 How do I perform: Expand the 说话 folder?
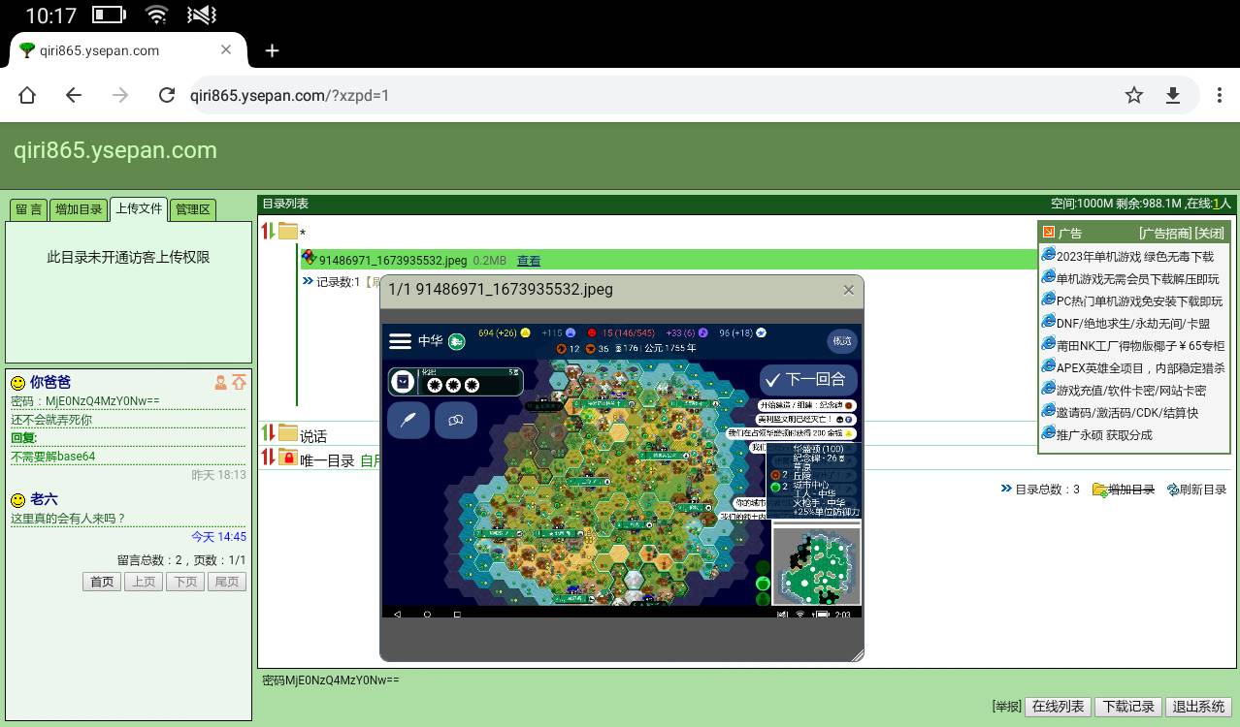tap(288, 433)
